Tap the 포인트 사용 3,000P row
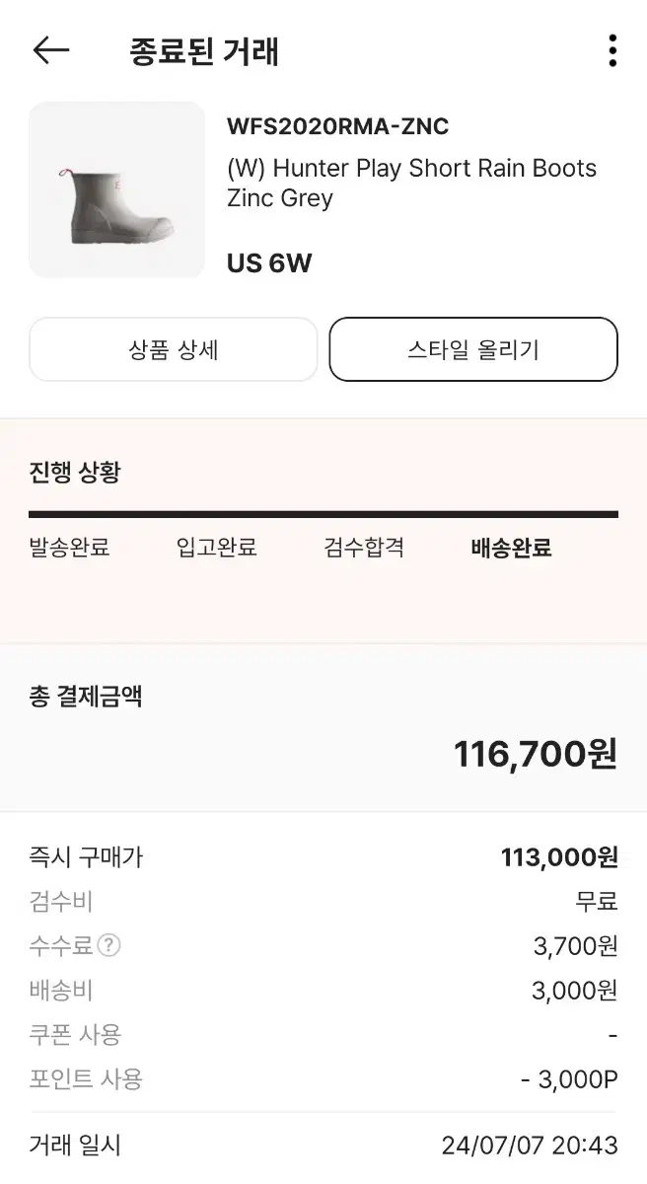Image resolution: width=647 pixels, height=1184 pixels. point(323,1079)
